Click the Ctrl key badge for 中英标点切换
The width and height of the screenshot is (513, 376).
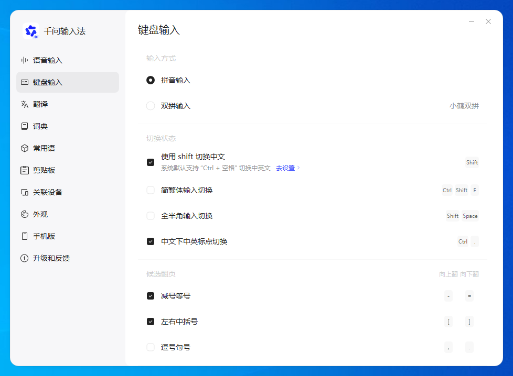point(463,241)
